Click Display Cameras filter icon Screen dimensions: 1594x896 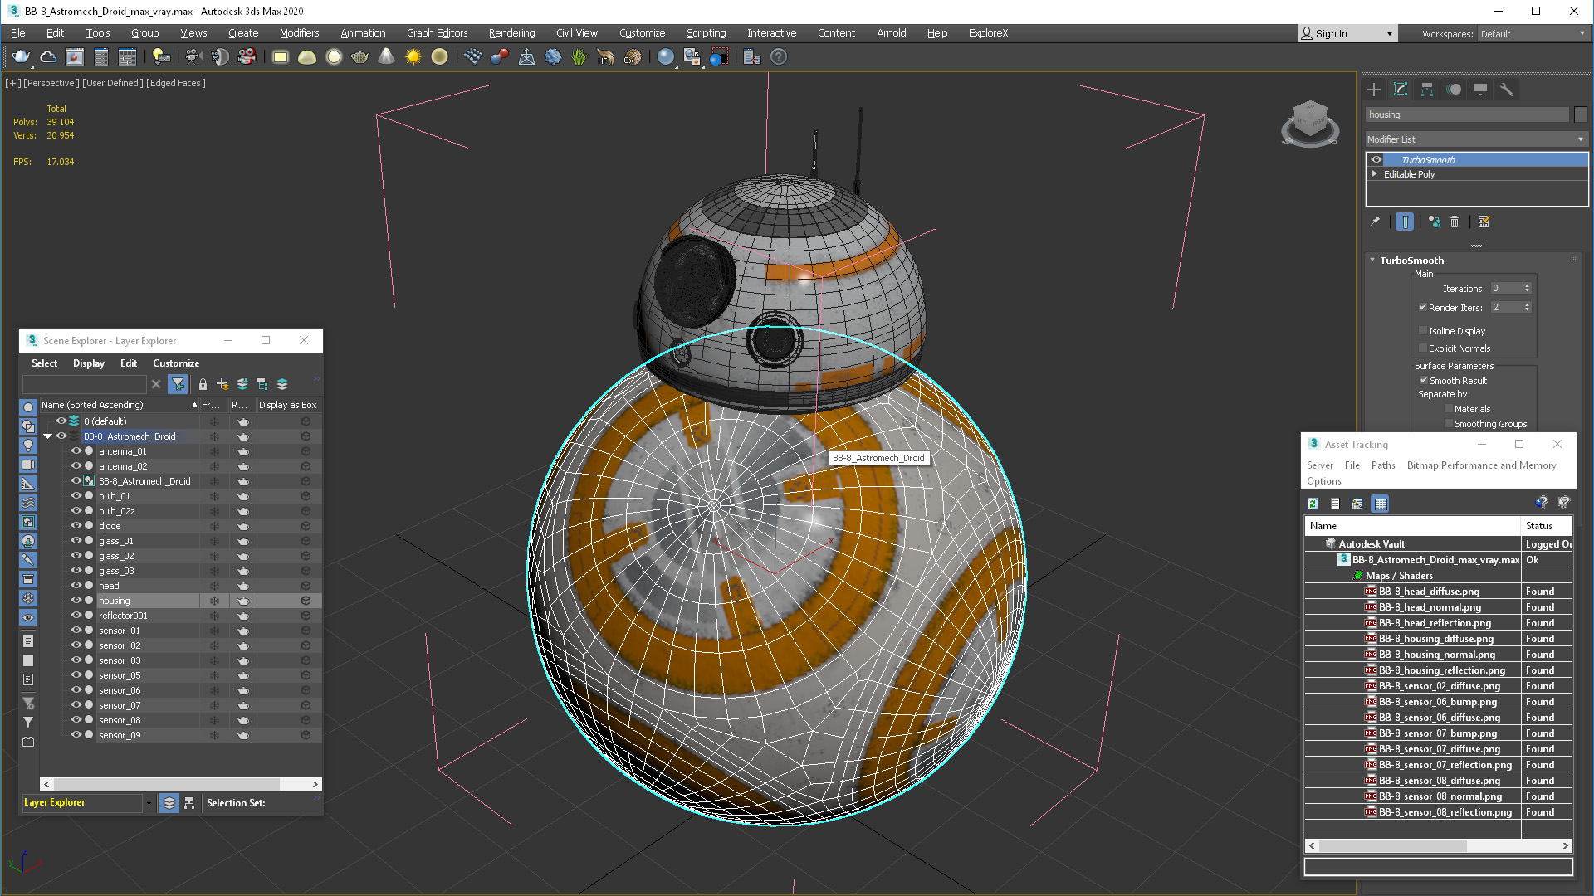tap(28, 465)
